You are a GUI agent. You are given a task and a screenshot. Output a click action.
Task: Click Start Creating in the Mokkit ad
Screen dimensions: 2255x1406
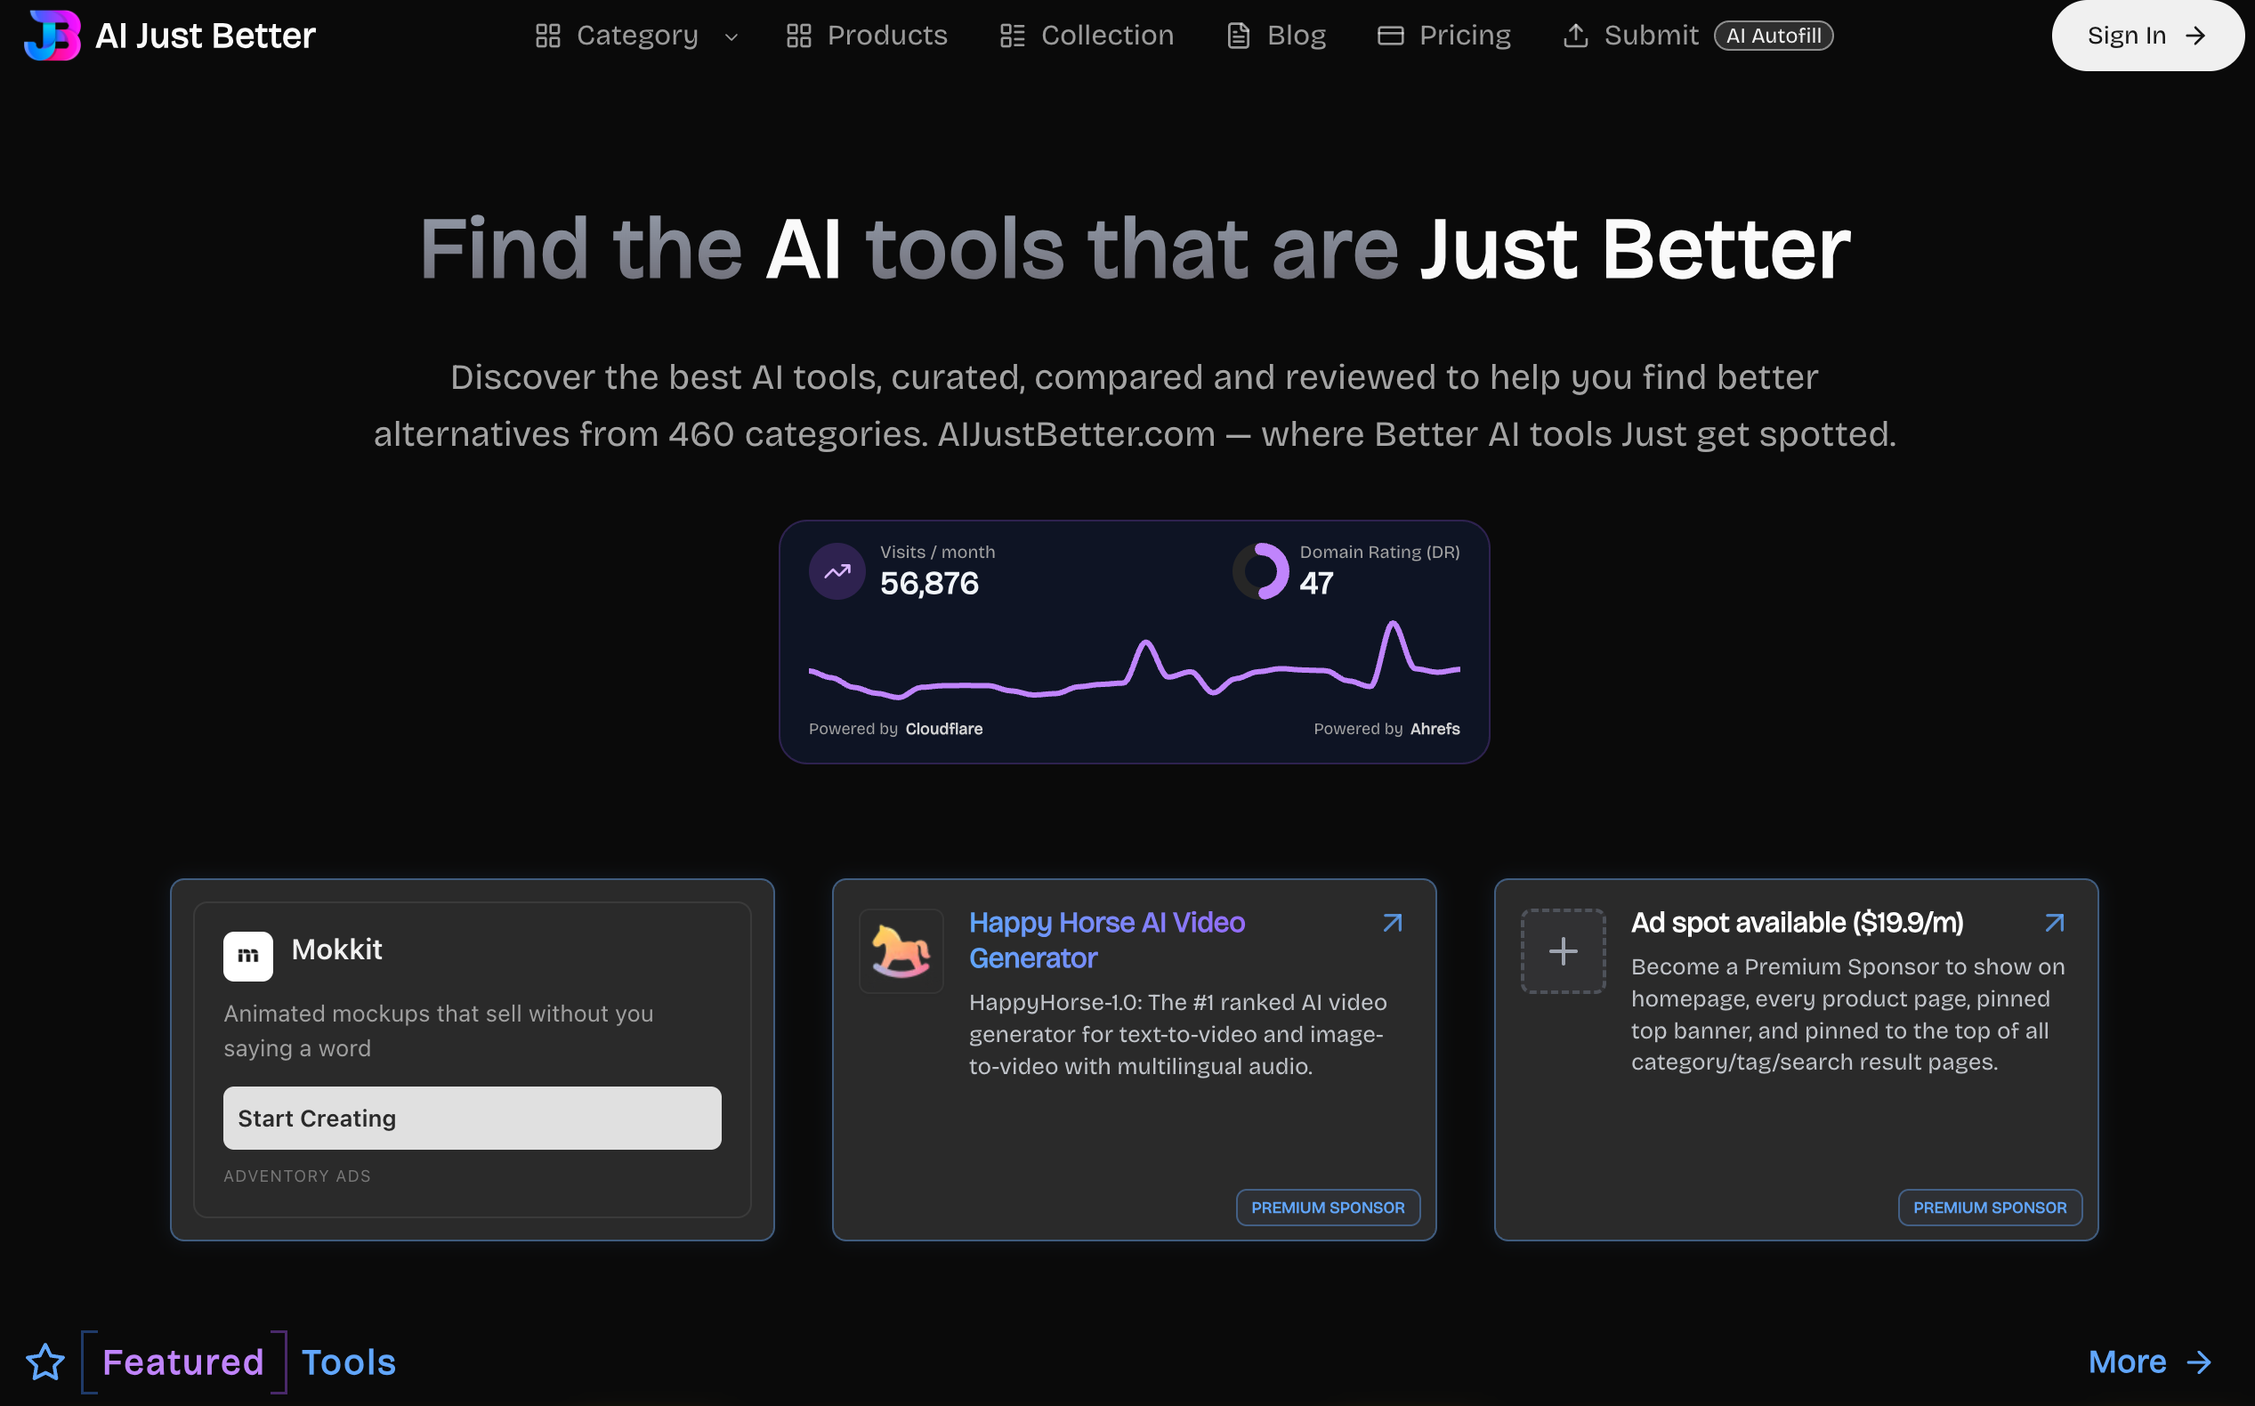coord(472,1118)
